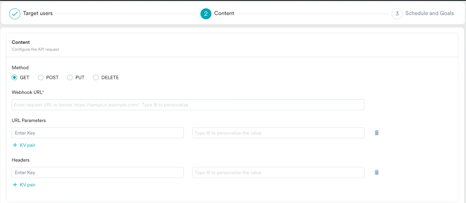Image resolution: width=466 pixels, height=203 pixels.
Task: Click the URL Parameters Enter Key field
Action: coord(98,133)
